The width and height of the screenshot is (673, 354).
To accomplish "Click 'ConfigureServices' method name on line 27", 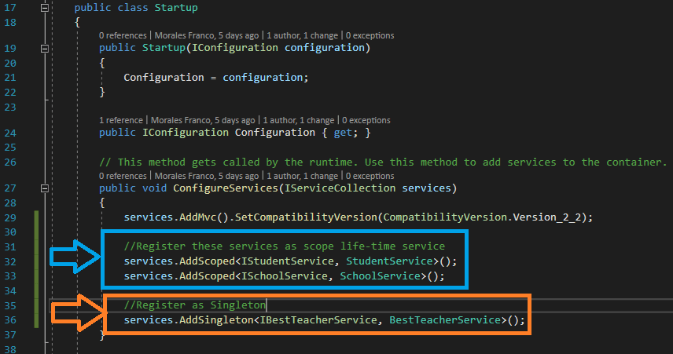I will point(226,188).
